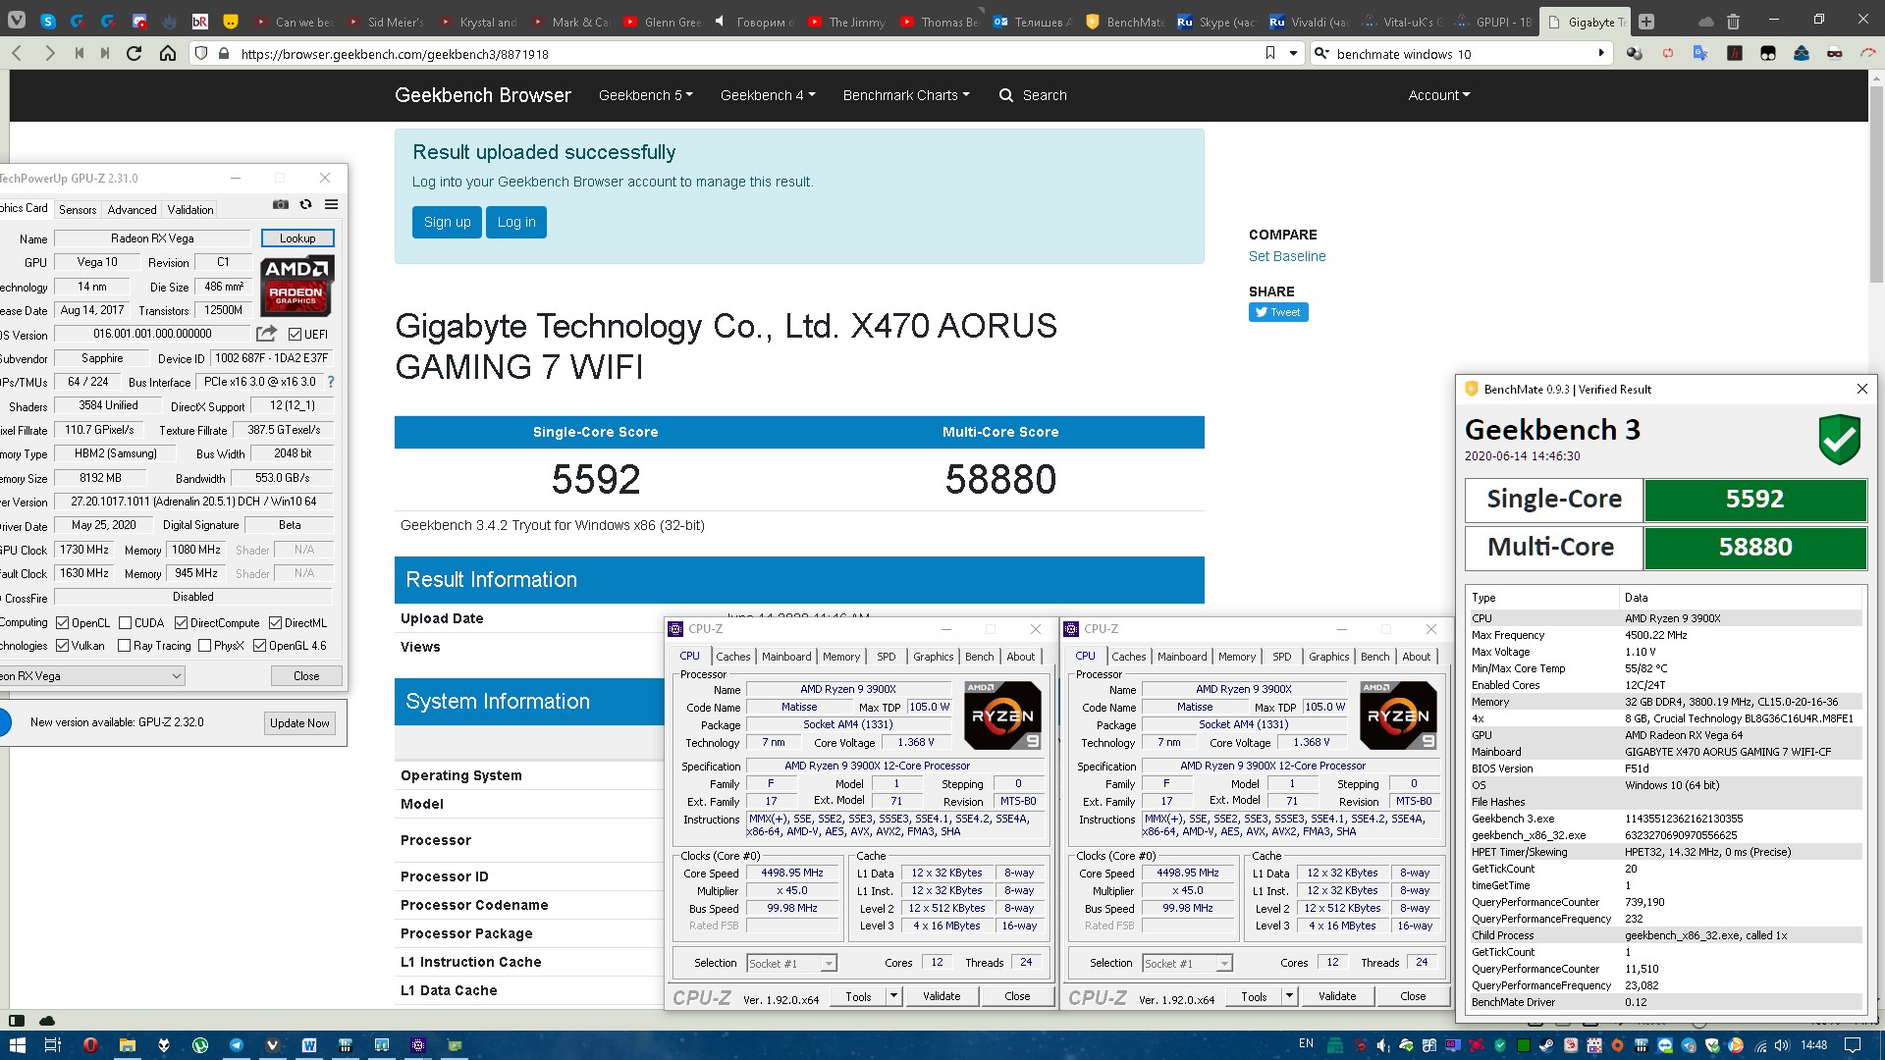Expand the Geekbench 4 dropdown menu
The image size is (1885, 1060).
tap(768, 95)
